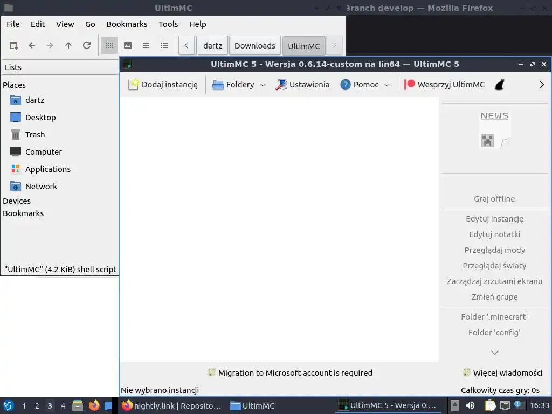Click the forward arrow in file manager

pyautogui.click(x=50, y=45)
